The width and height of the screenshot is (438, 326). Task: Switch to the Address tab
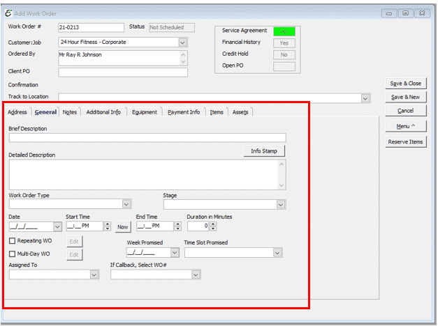(17, 112)
